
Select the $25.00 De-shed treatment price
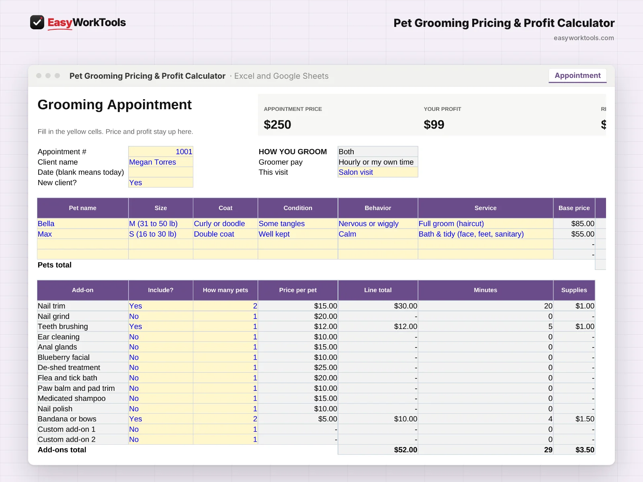click(x=298, y=367)
